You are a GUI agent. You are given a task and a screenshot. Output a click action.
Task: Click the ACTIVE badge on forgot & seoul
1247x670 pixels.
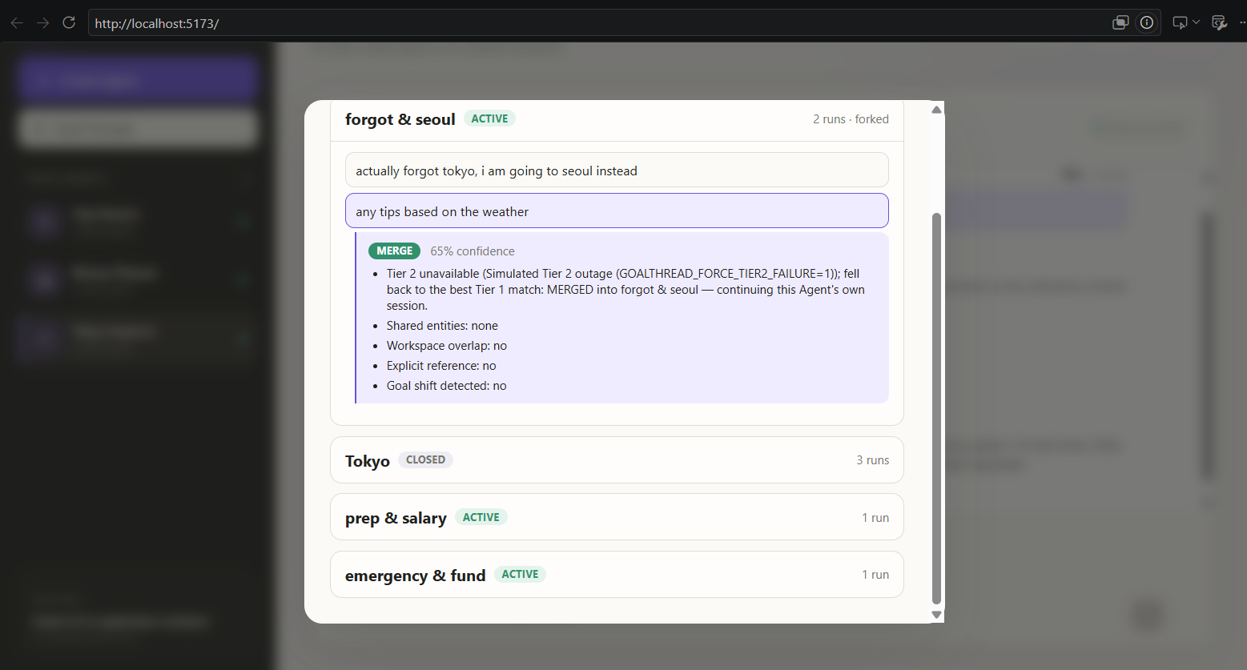click(x=489, y=118)
